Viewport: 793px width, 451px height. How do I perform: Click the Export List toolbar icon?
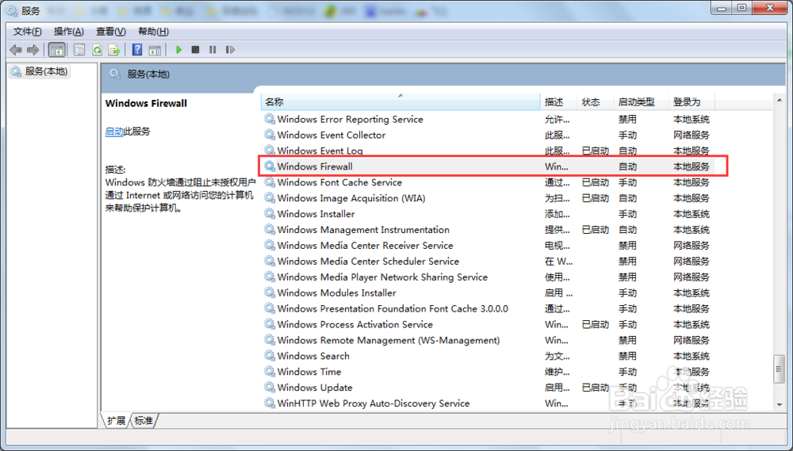coord(114,50)
